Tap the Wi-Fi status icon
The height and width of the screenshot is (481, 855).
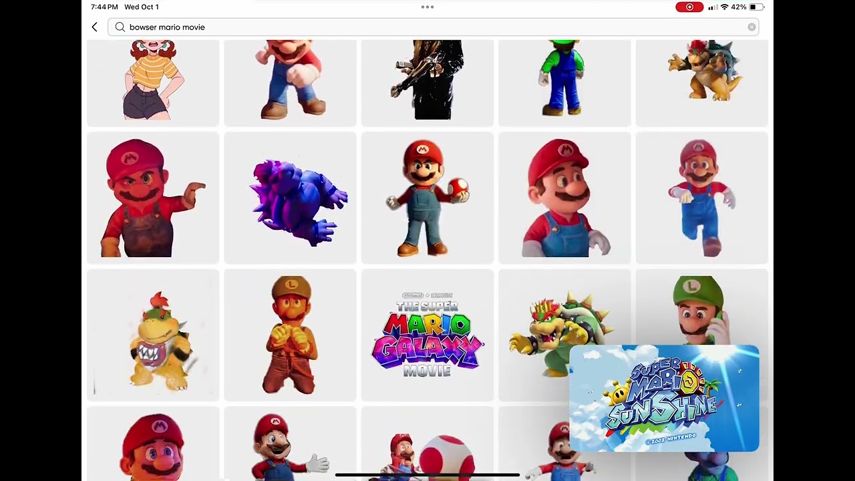tap(724, 7)
